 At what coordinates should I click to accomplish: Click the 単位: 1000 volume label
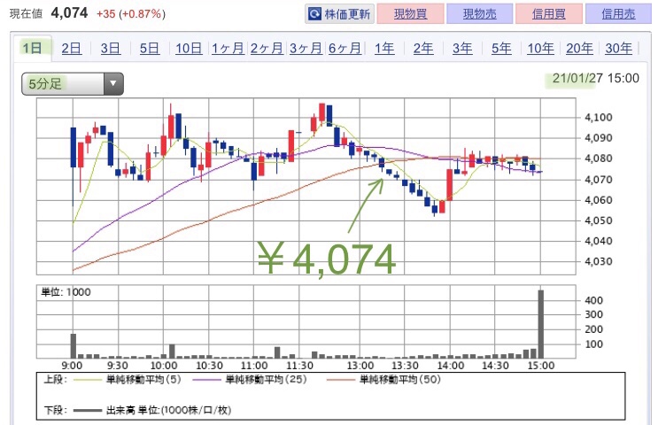click(x=66, y=292)
